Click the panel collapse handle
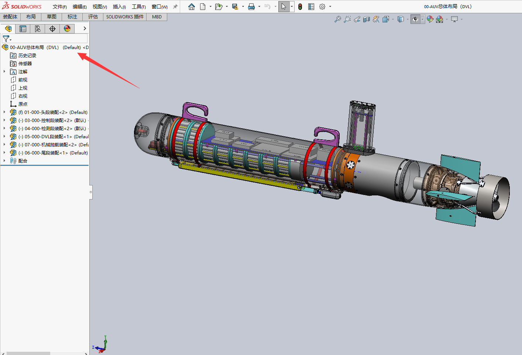This screenshot has width=522, height=355. [91, 192]
